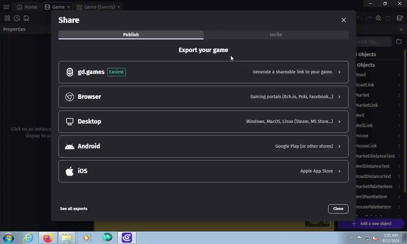
Task: Click the Close button in Share dialog
Action: [x=338, y=209]
